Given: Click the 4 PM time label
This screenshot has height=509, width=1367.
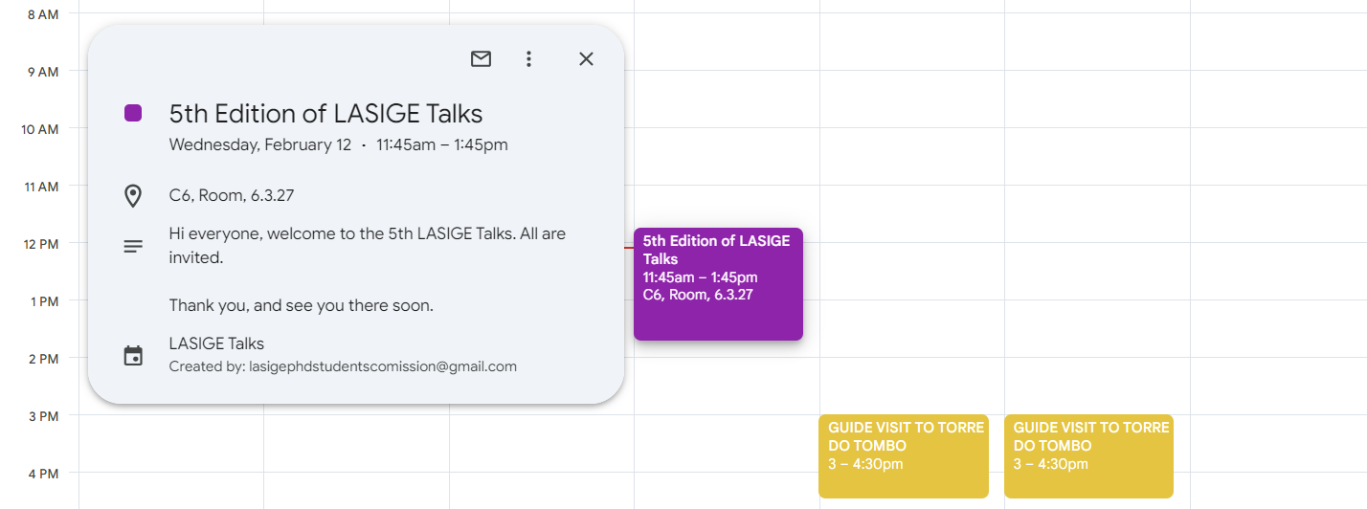Looking at the screenshot, I should coord(42,474).
